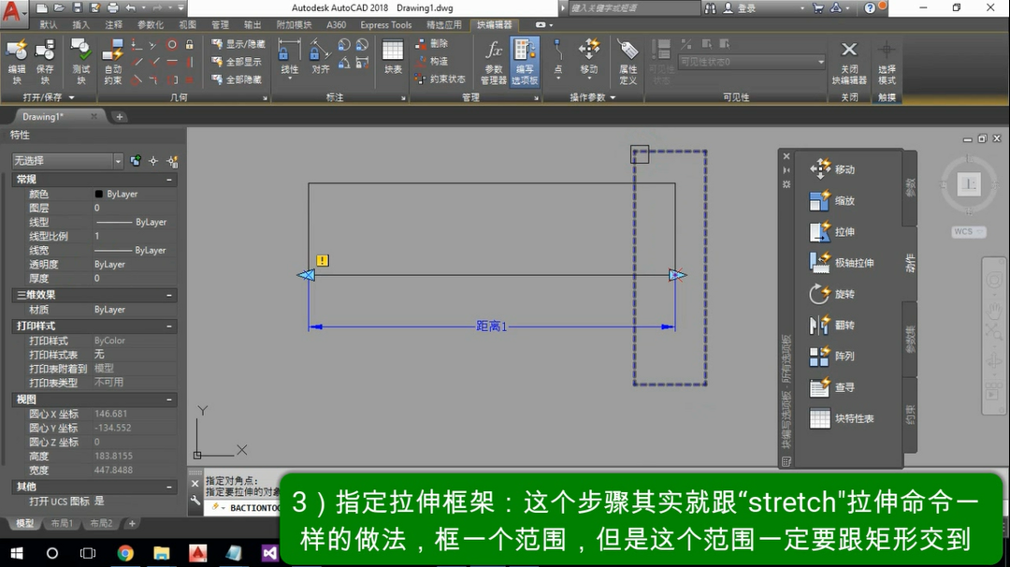This screenshot has height=567, width=1010.
Task: Choose 查寻 (Lookup) action in palette
Action: click(832, 387)
